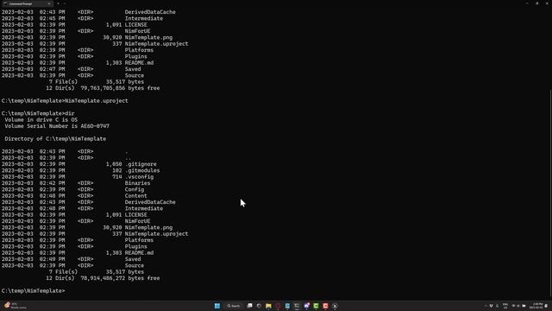Close the Command Prompt tab
The width and height of the screenshot is (552, 311).
49,3
